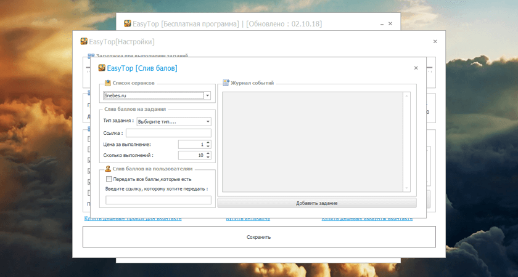Decrease Сколько выполнений value

208,157
